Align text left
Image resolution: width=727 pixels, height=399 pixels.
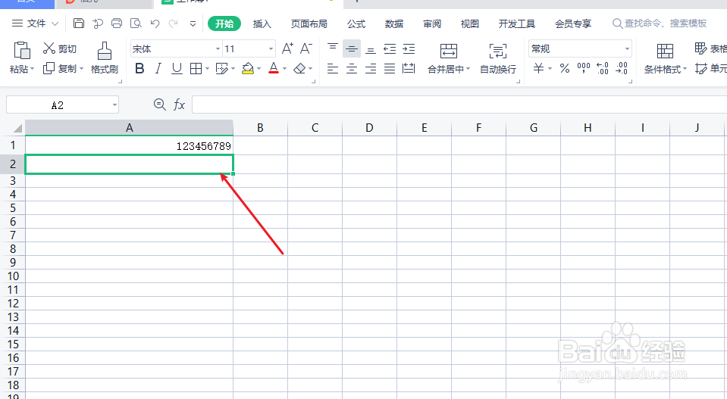[333, 69]
